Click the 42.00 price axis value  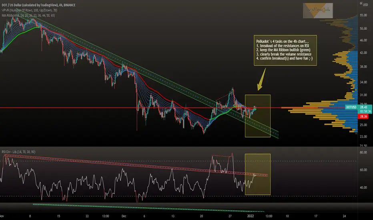click(363, 53)
